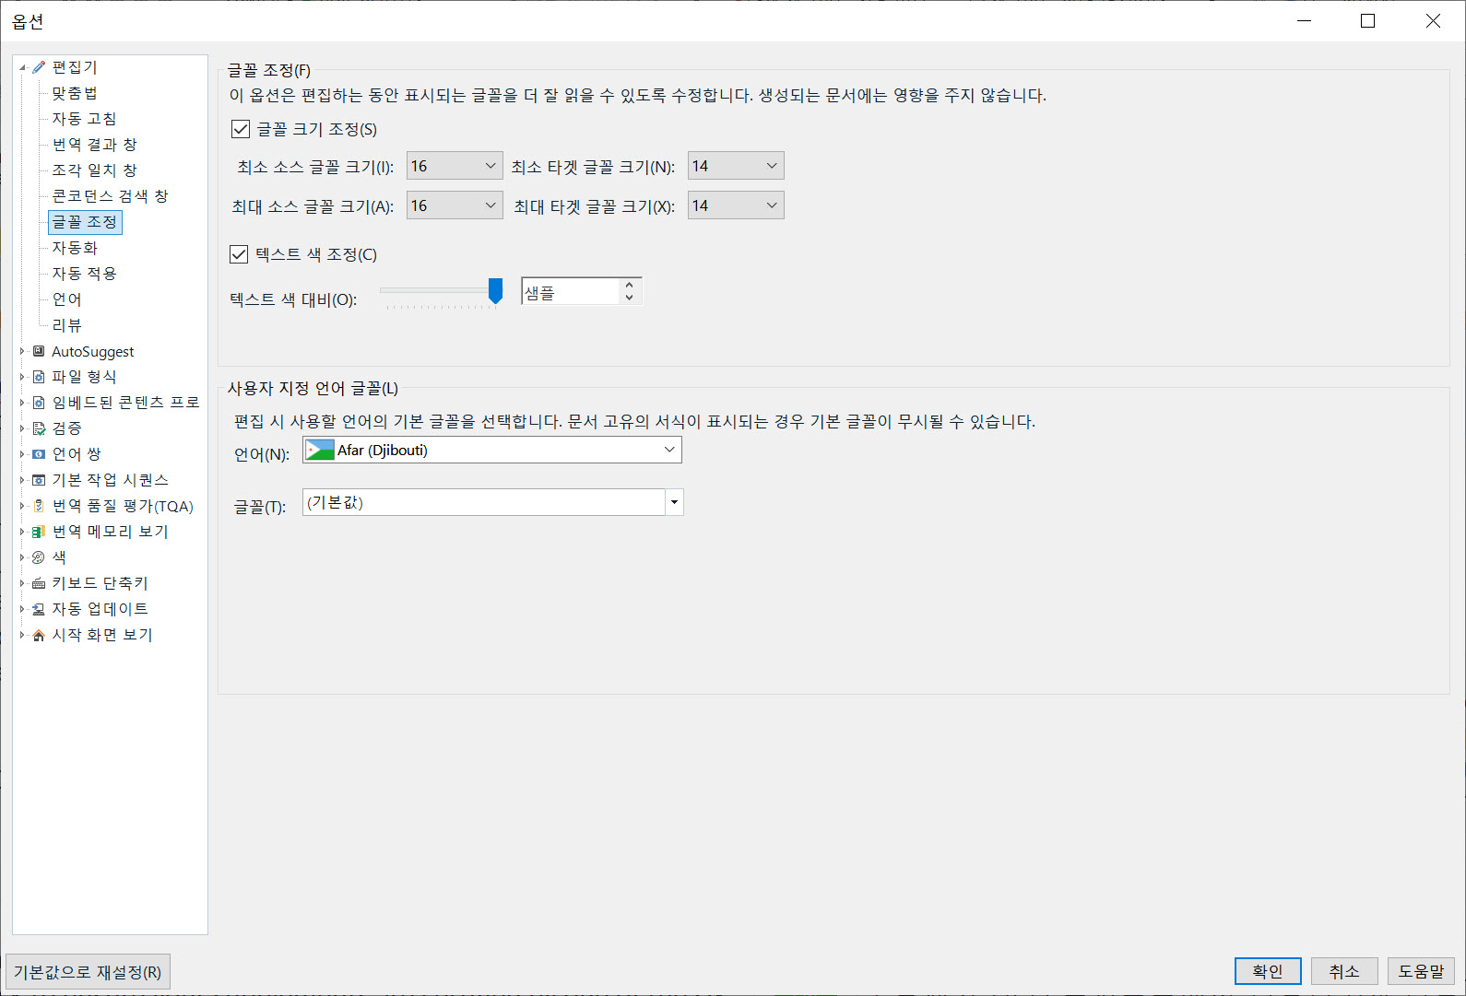Open 최대 타겟 글꼴 크기 dropdown
The height and width of the screenshot is (996, 1466).
point(736,205)
